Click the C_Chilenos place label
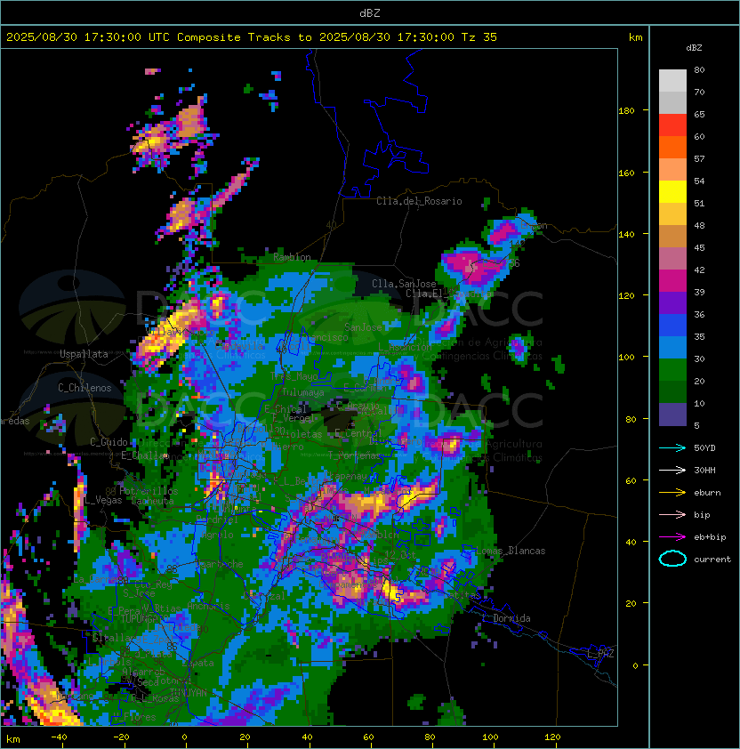Image resolution: width=740 pixels, height=749 pixels. click(x=84, y=388)
